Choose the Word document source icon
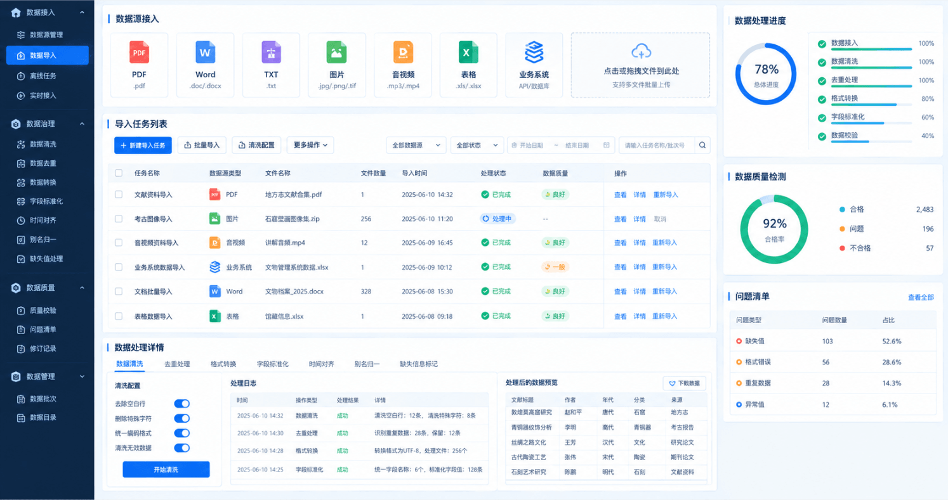Image resolution: width=948 pixels, height=500 pixels. coord(205,53)
